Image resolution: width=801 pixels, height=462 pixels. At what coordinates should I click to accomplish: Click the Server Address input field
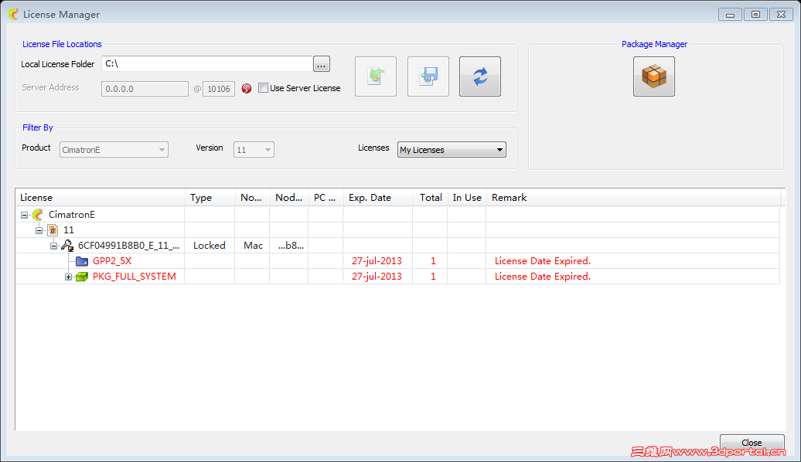145,89
